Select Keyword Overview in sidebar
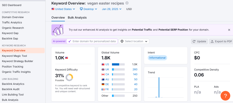 (22, 50)
